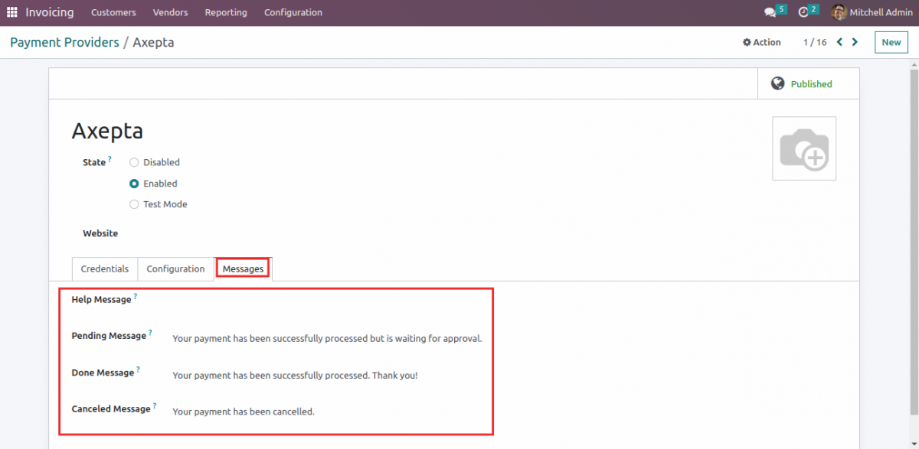919x449 pixels.
Task: Switch to the Credentials tab
Action: pyautogui.click(x=104, y=268)
